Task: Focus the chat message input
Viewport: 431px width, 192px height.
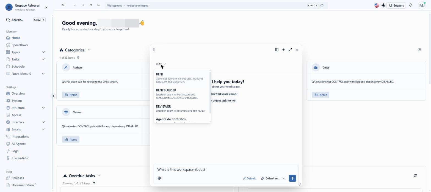Action: click(226, 169)
